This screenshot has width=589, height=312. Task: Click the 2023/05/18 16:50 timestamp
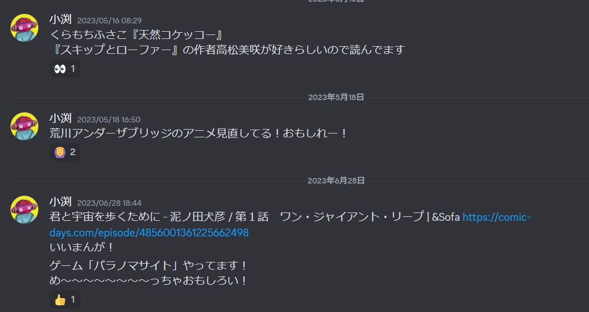pyautogui.click(x=108, y=120)
